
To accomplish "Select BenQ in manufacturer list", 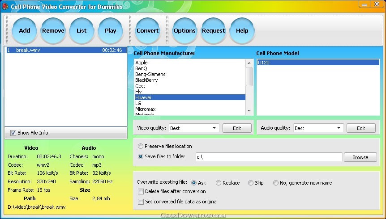I will 190,68.
